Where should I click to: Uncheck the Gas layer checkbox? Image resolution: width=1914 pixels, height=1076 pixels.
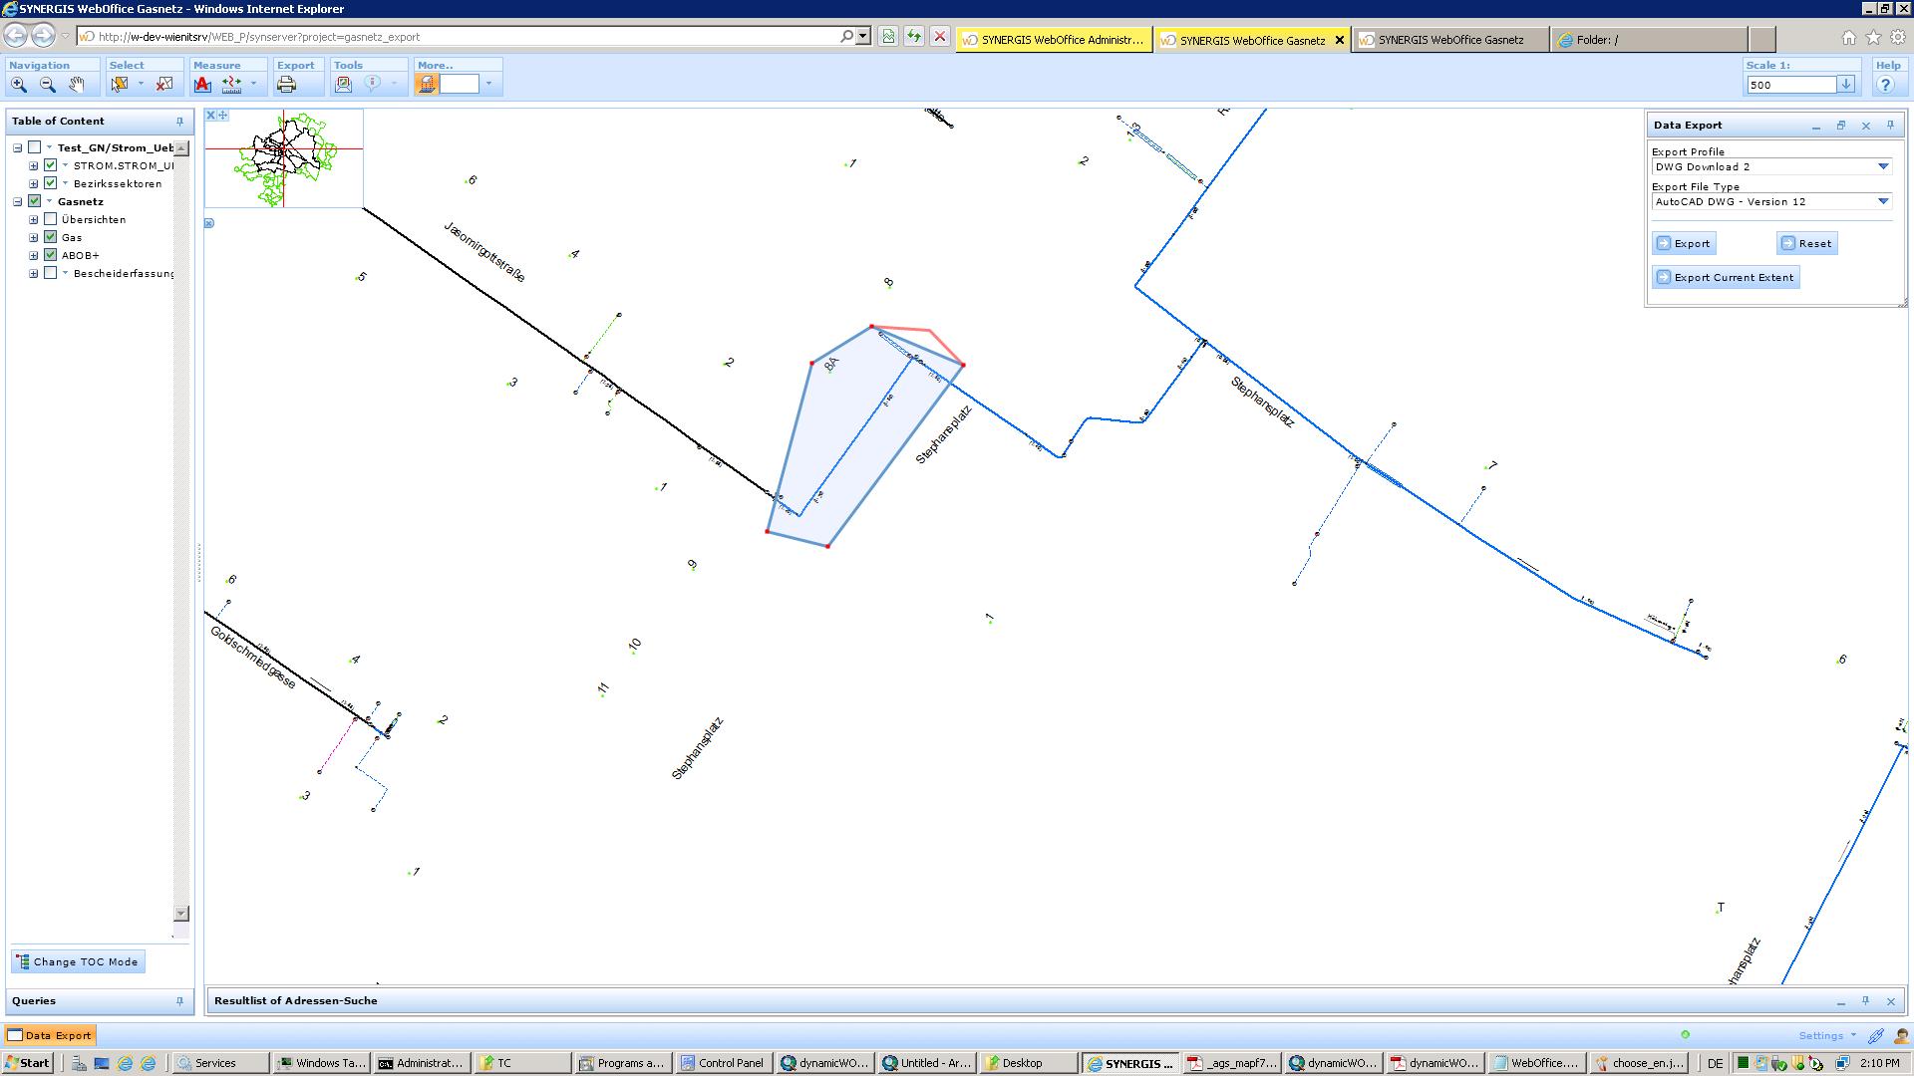[51, 237]
